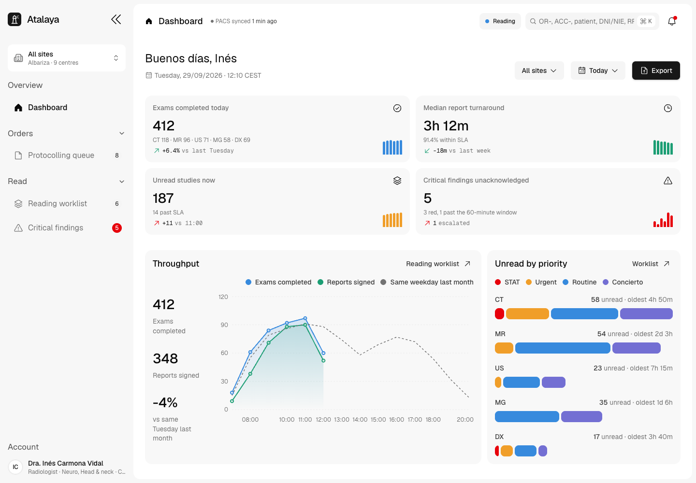The image size is (696, 483).
Task: Click the warning triangle on Critical findings card
Action: point(668,181)
